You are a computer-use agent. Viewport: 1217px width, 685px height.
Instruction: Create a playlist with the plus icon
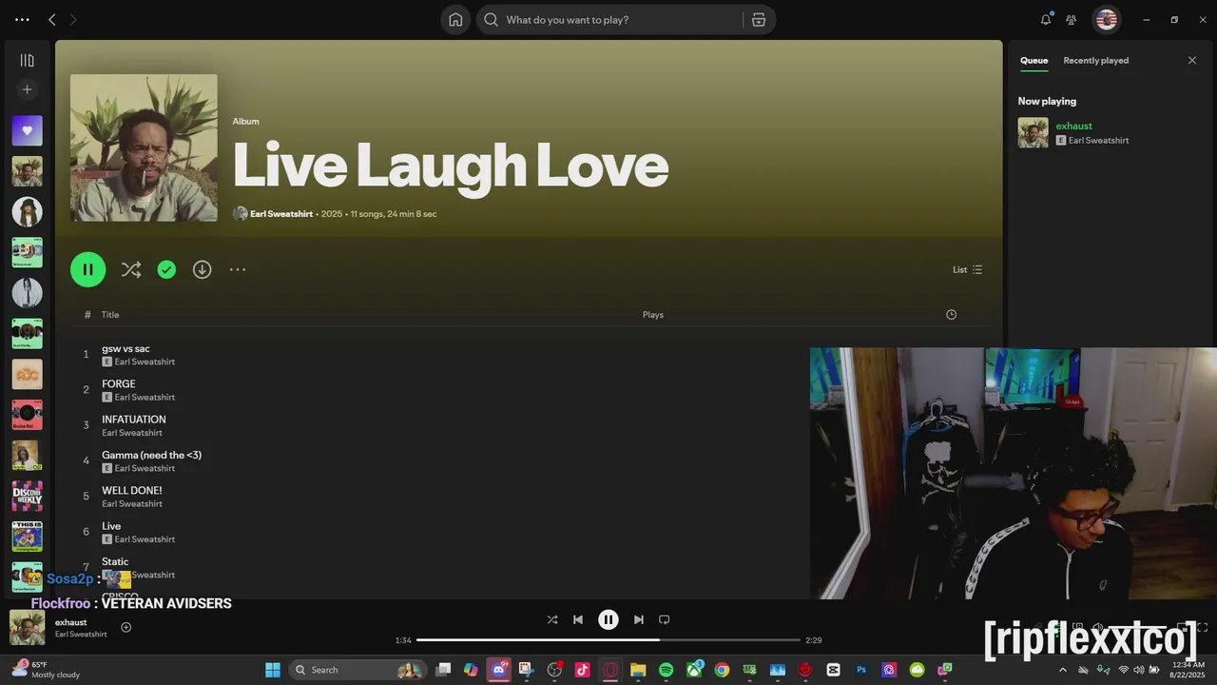(x=27, y=89)
